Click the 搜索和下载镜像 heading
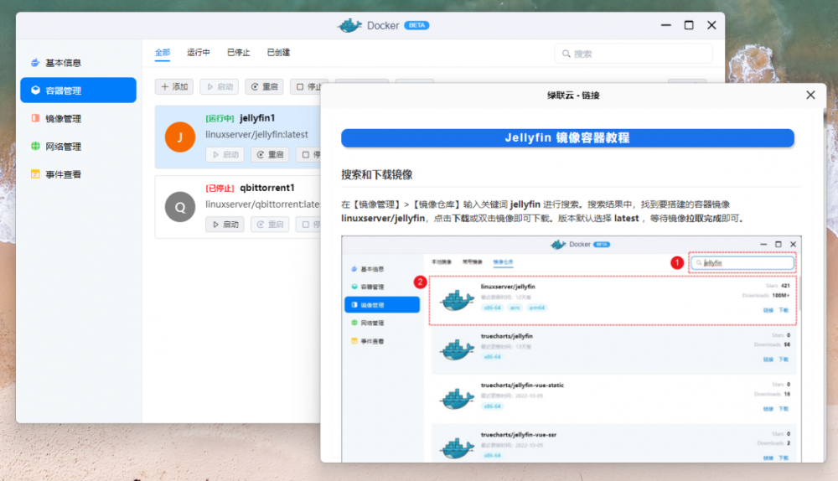Screen dimensions: 838x481 pyautogui.click(x=377, y=175)
